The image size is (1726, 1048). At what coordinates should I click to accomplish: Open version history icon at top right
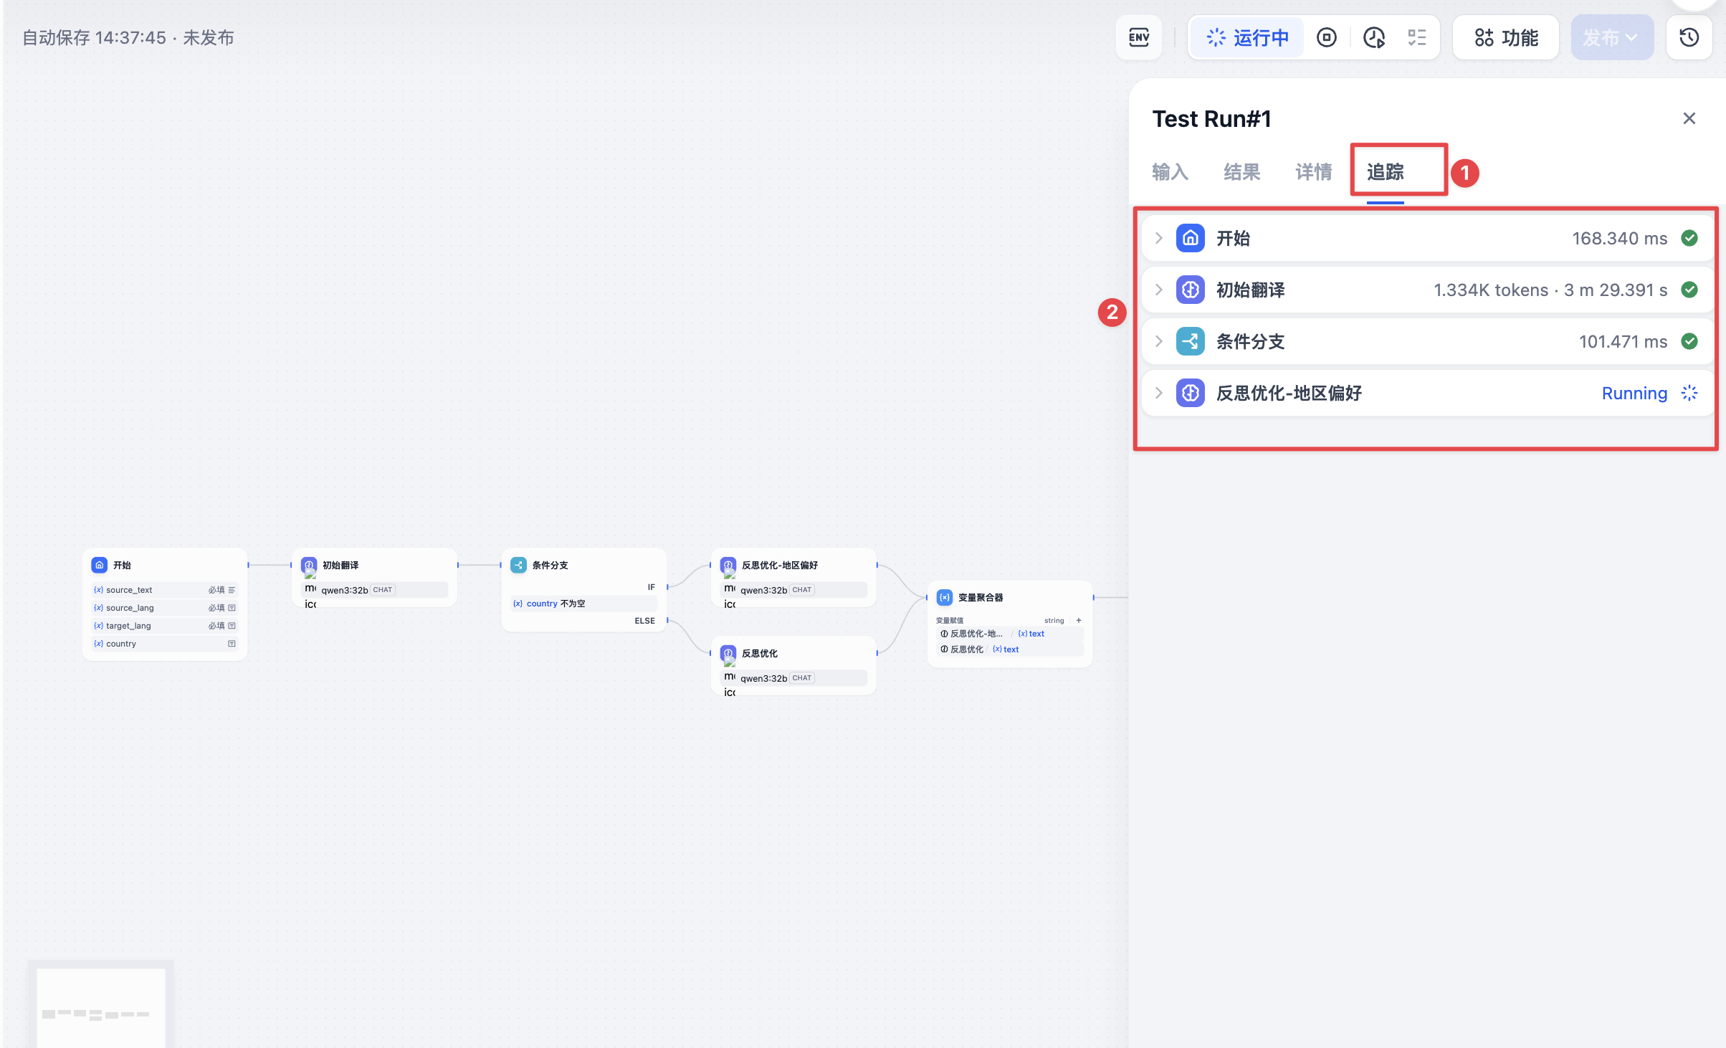(x=1689, y=37)
